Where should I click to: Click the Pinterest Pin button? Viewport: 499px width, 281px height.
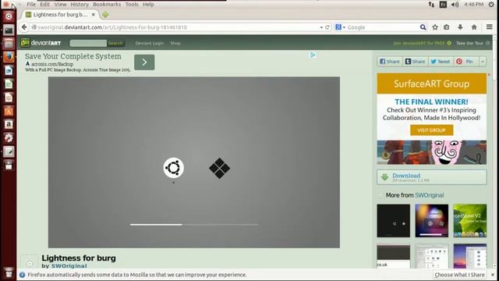[x=466, y=62]
